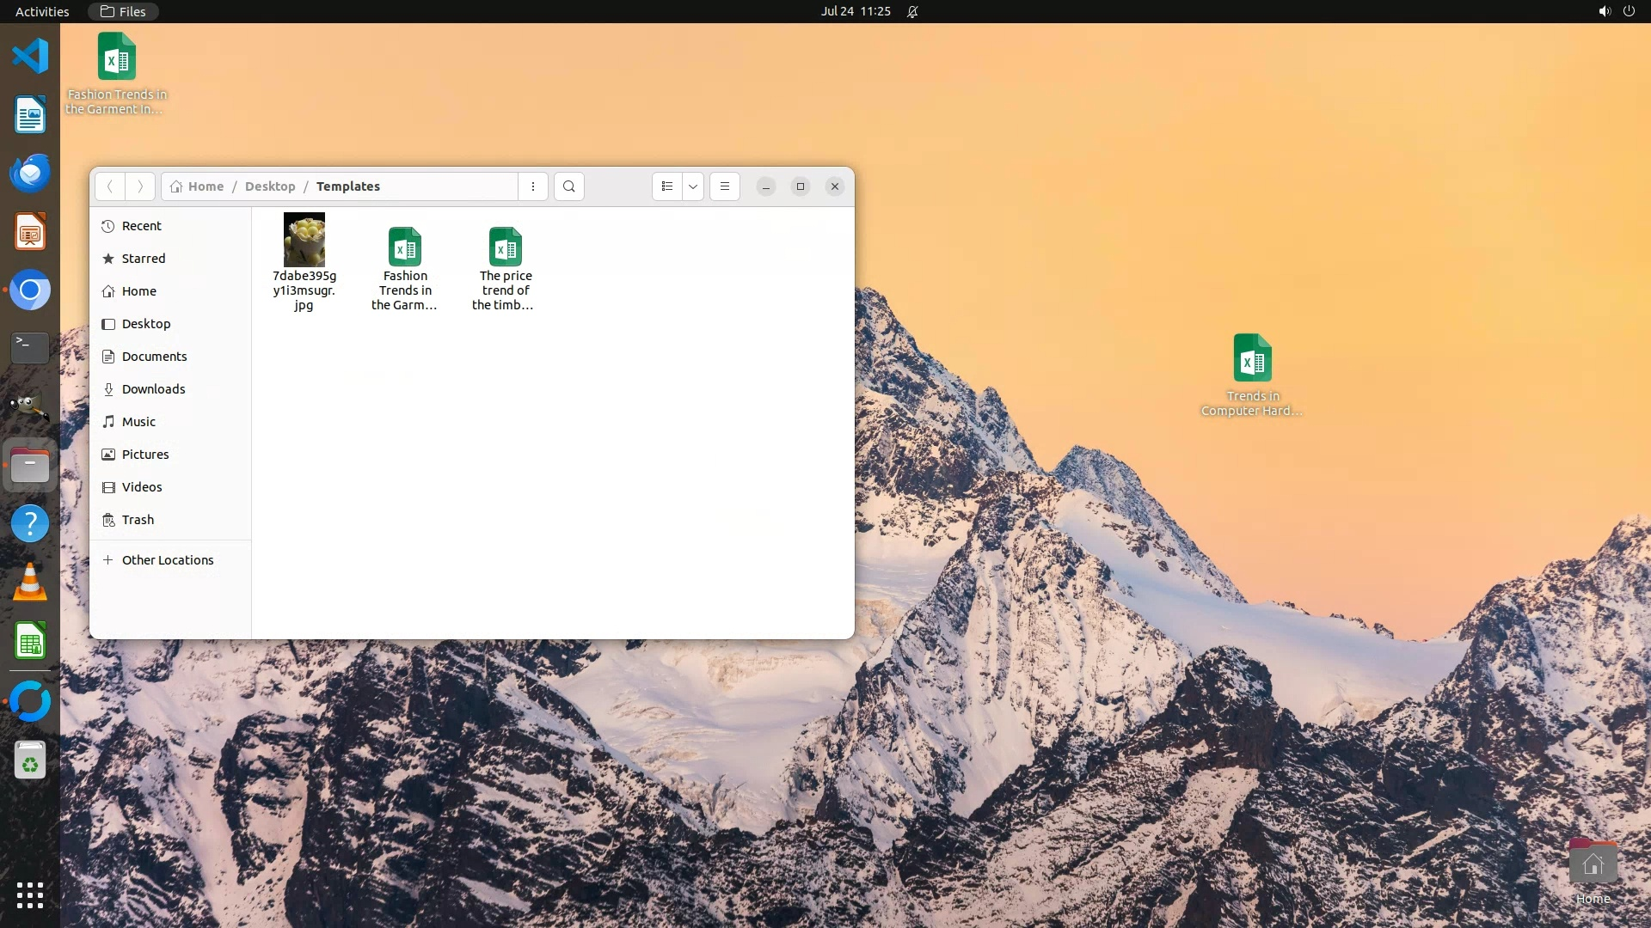Toggle list view in Files toolbar
Image resolution: width=1651 pixels, height=928 pixels.
pos(667,186)
